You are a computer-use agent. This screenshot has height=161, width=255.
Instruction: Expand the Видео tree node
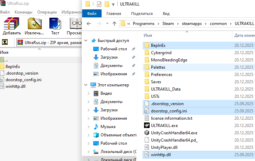[x=89, y=93]
